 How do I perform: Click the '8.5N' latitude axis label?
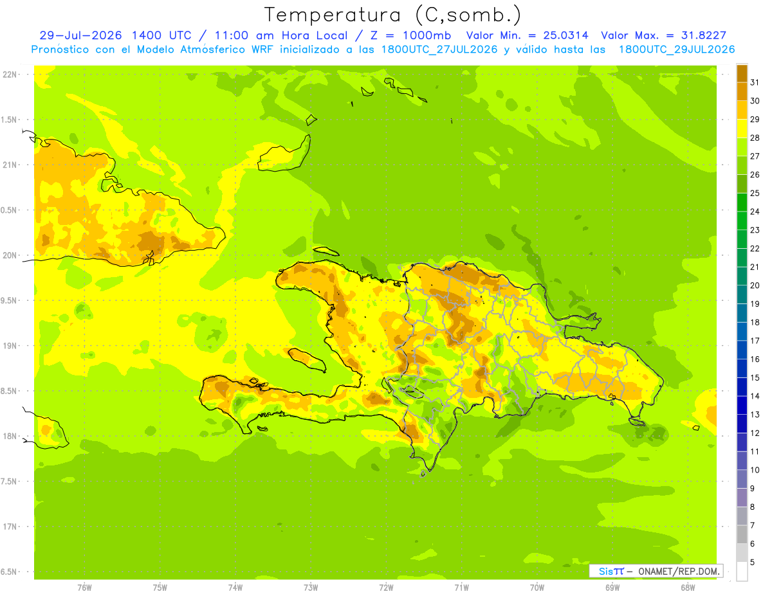click(x=10, y=391)
